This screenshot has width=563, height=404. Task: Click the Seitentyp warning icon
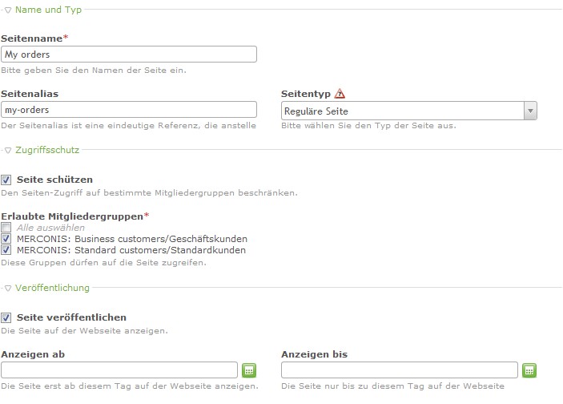(x=340, y=94)
